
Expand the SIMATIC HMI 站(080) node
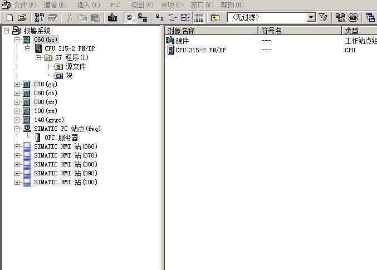tap(17, 164)
